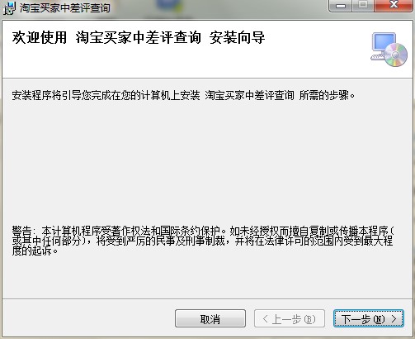The image size is (415, 339).
Task: Click the greyed-out maximize button
Action: (x=363, y=6)
